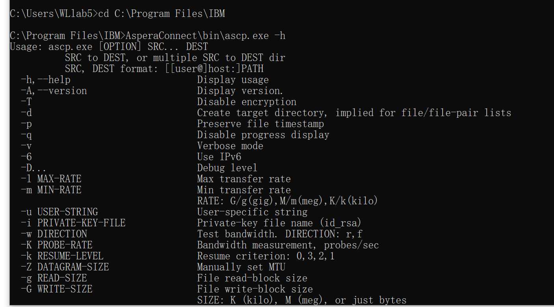Viewport: 554px width, 307px height.
Task: Click the "Verbose mode" description
Action: 230,146
